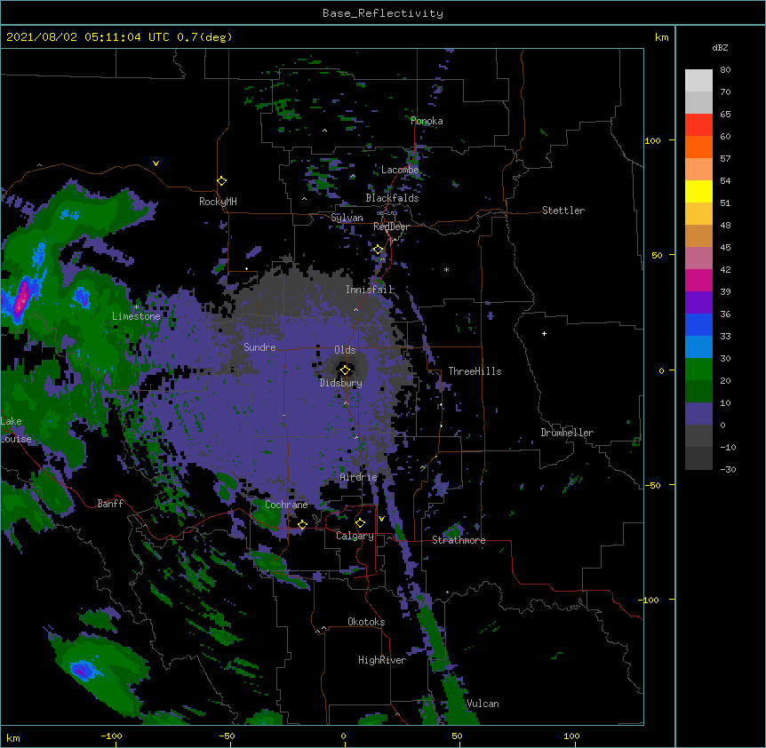Click the Limestone label
Viewport: 766px width, 748px height.
(136, 316)
